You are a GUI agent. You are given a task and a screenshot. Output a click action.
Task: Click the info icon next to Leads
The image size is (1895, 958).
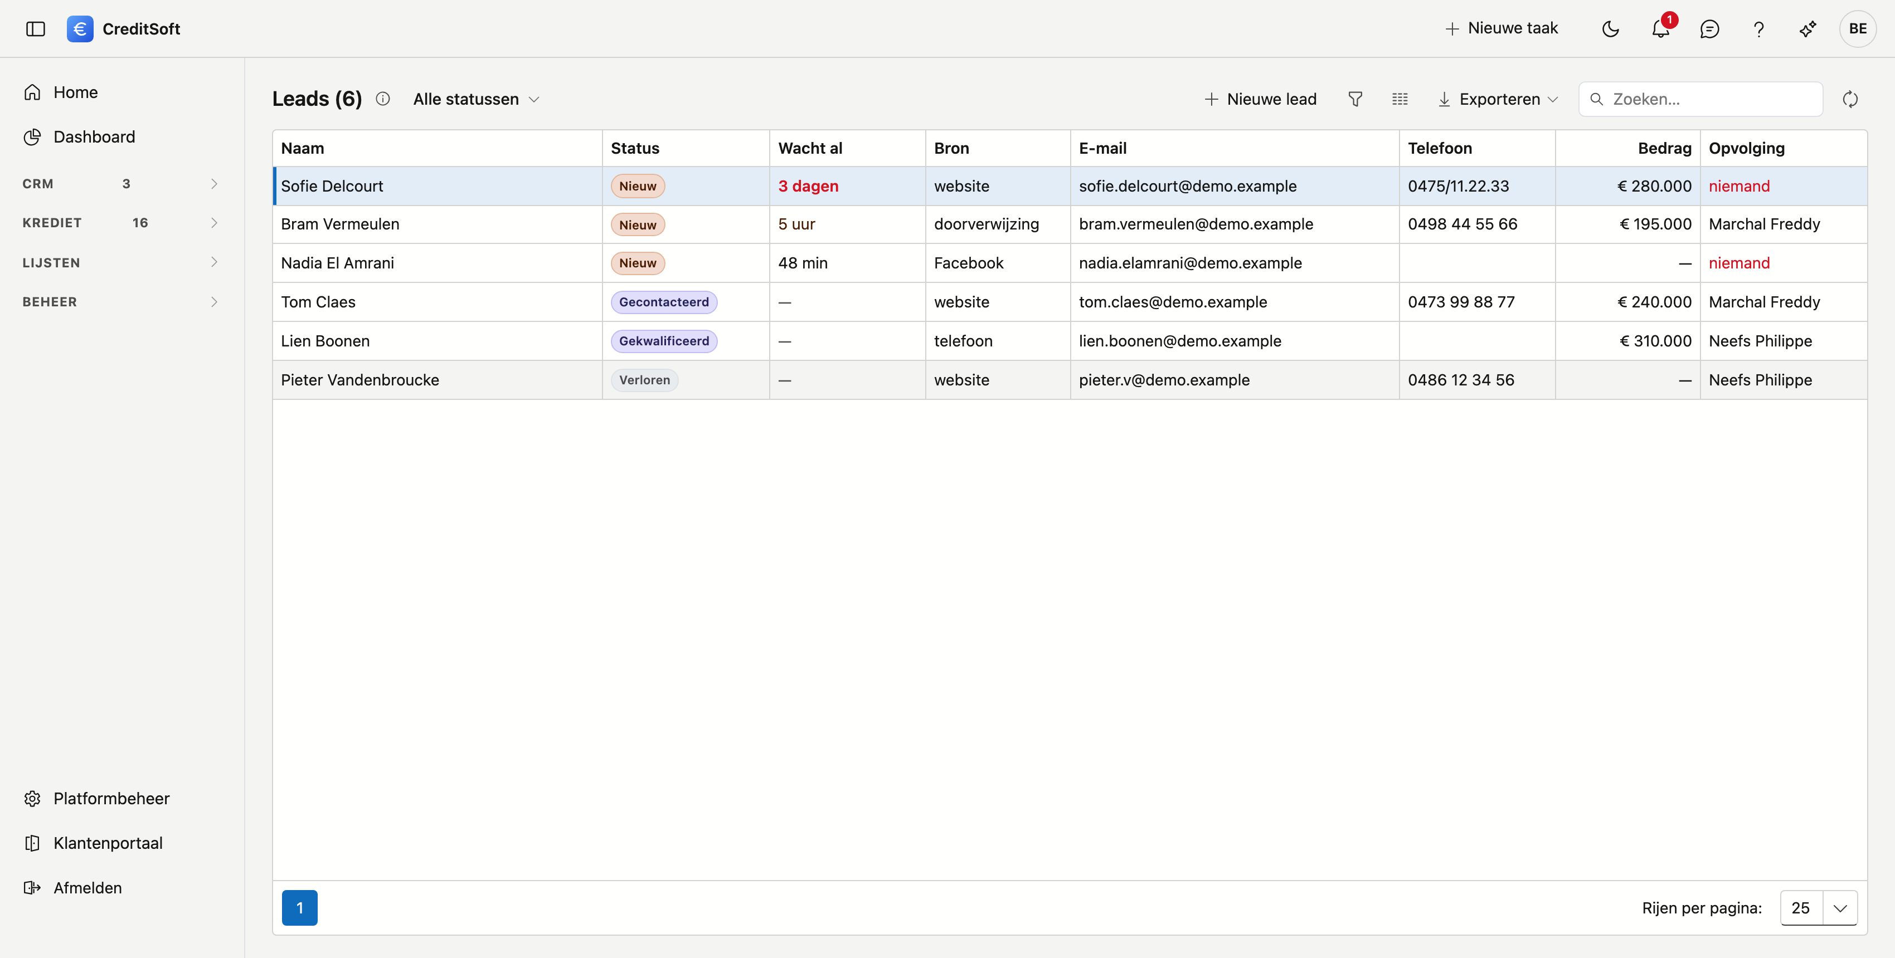tap(382, 99)
